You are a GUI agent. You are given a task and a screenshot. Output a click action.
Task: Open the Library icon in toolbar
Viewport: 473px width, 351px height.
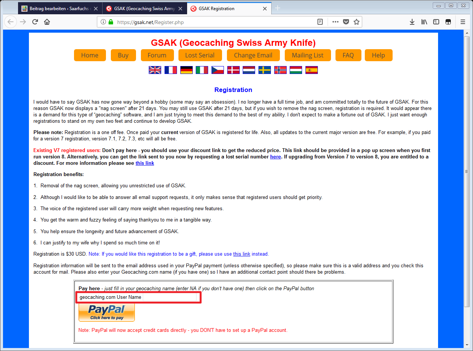(x=424, y=22)
